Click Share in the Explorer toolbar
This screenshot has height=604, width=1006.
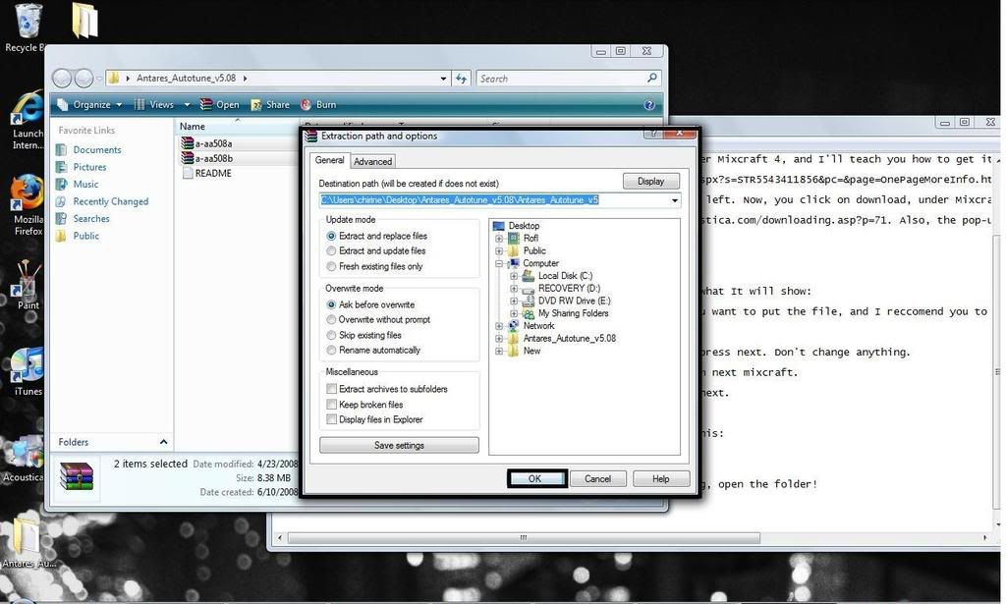(x=270, y=104)
